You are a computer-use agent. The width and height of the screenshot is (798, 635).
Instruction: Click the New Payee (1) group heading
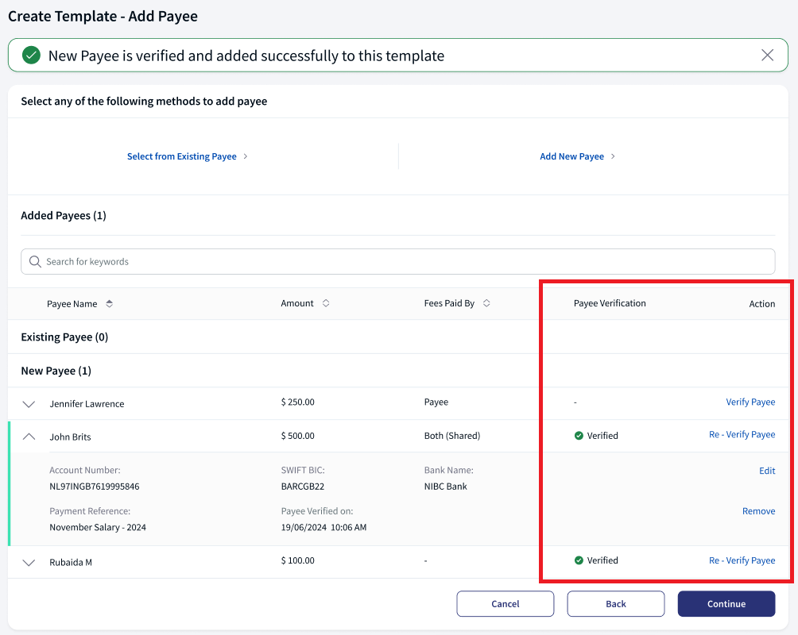(x=56, y=371)
